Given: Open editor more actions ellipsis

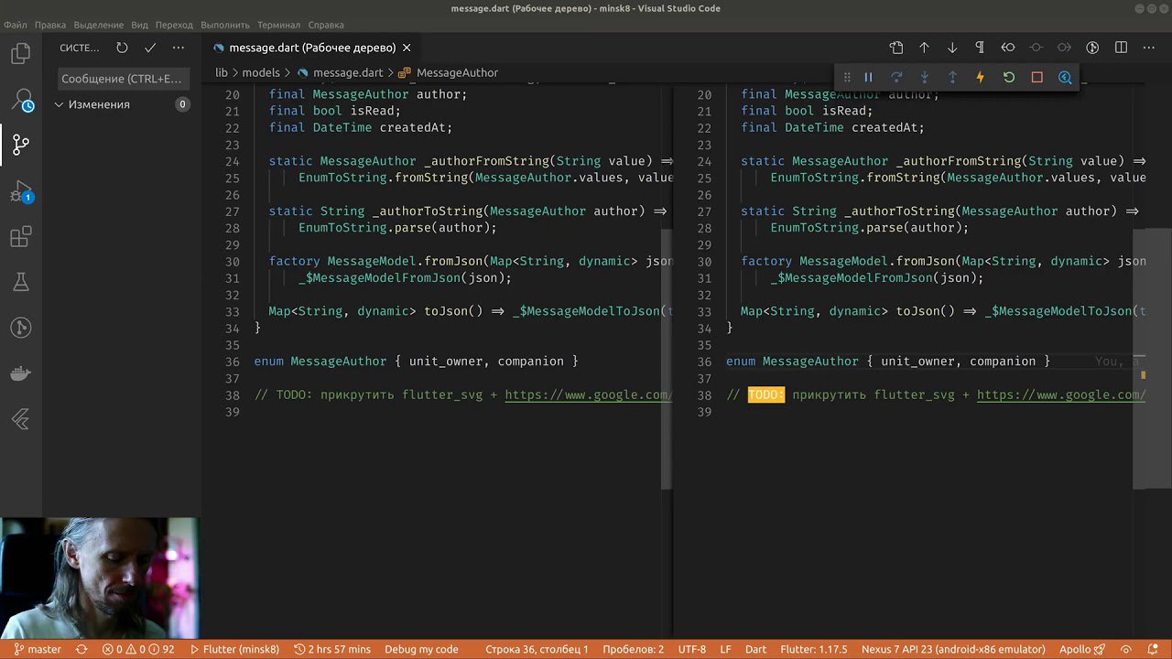Looking at the screenshot, I should tap(1149, 48).
